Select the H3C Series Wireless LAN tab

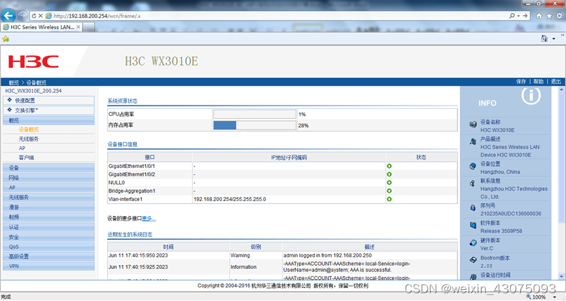(42, 27)
